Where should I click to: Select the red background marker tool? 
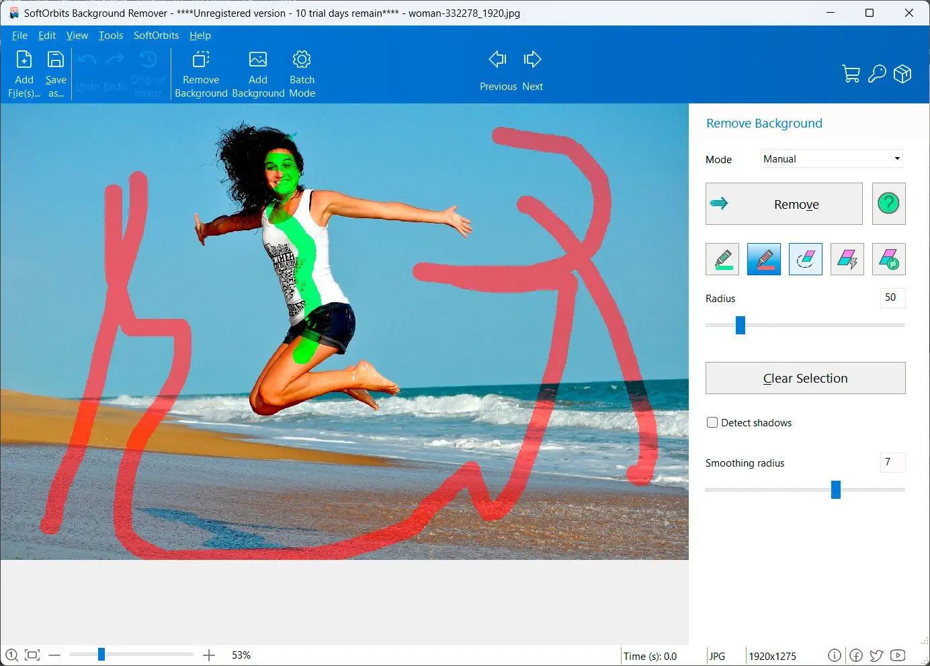(764, 259)
